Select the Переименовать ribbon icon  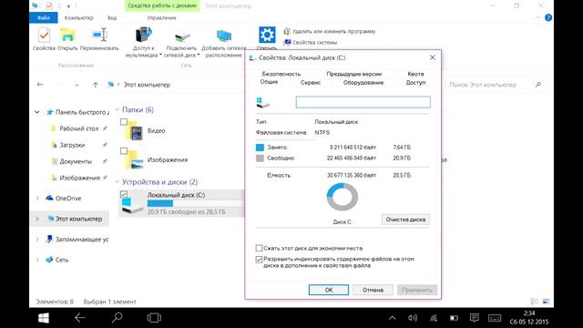click(99, 36)
